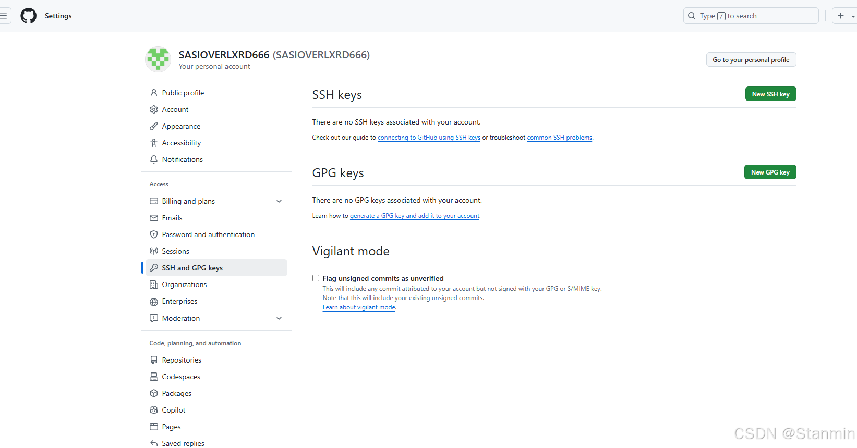The image size is (857, 448).
Task: Open the create-new dropdown caret
Action: pos(853,16)
